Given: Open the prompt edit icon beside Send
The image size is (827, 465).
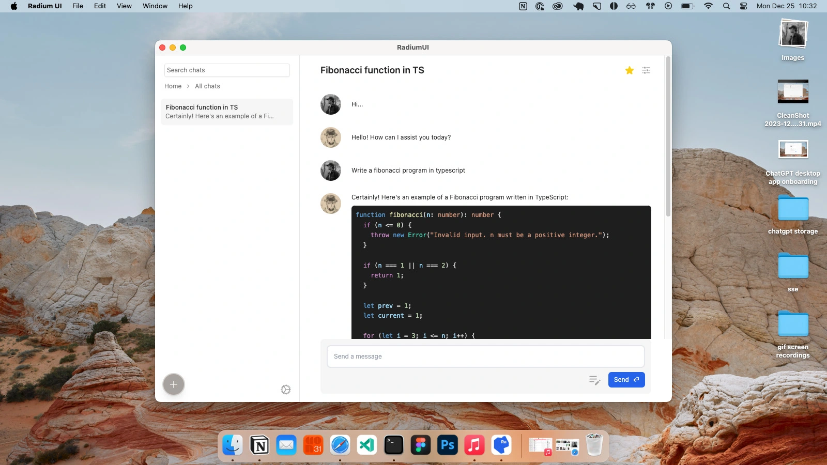Looking at the screenshot, I should pyautogui.click(x=594, y=380).
